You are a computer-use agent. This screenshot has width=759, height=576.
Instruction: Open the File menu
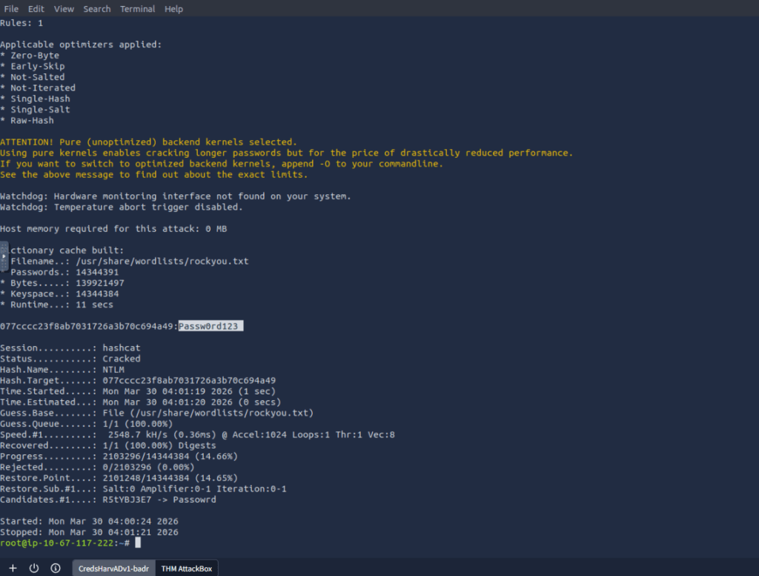pos(11,9)
